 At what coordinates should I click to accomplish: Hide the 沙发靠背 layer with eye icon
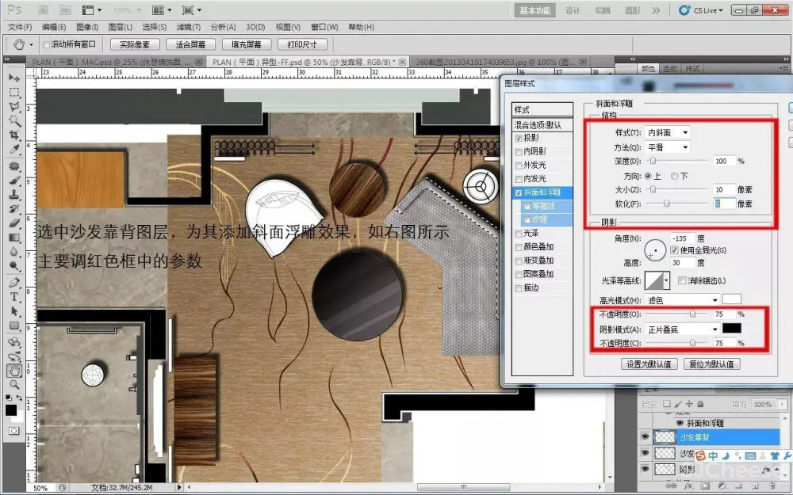645,437
